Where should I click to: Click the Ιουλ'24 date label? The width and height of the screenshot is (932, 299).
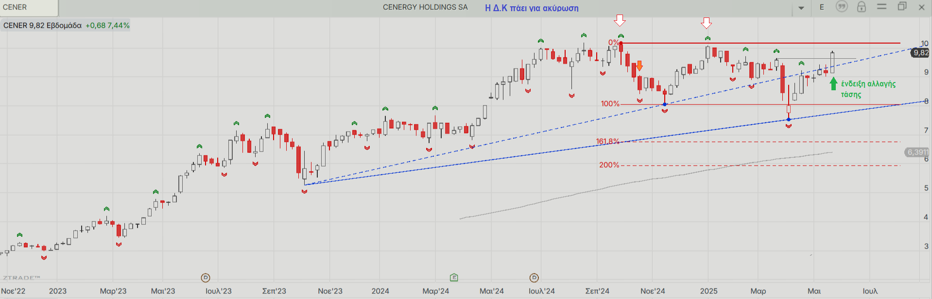click(x=542, y=291)
